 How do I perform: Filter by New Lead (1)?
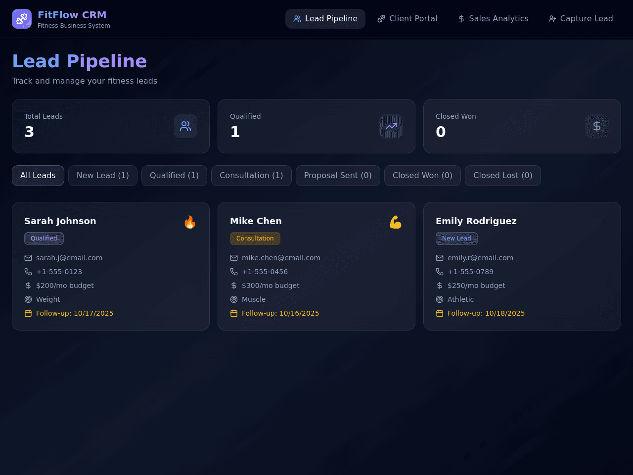tap(103, 176)
